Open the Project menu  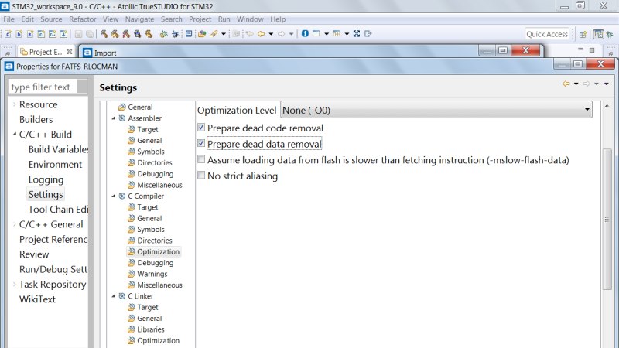[x=200, y=19]
